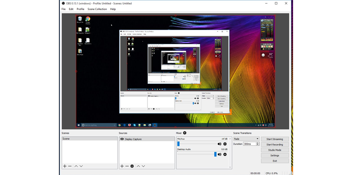Viewport: 351px width, 175px height.
Task: Remove the selected scene using the minus icon
Action: [70, 166]
